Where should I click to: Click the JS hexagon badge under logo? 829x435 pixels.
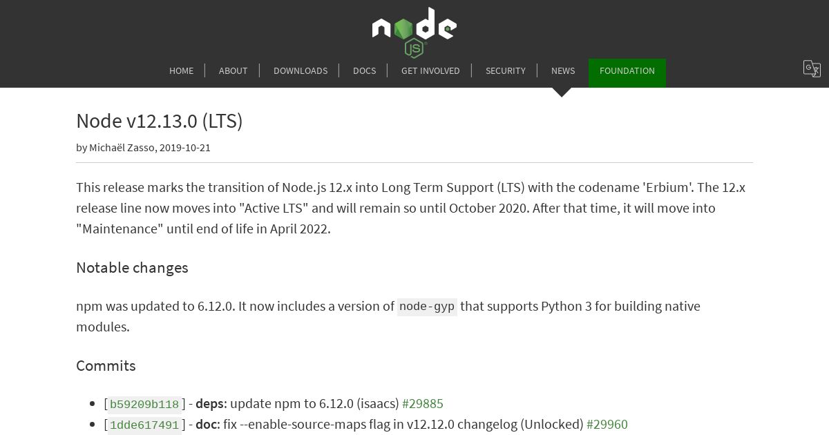[414, 48]
